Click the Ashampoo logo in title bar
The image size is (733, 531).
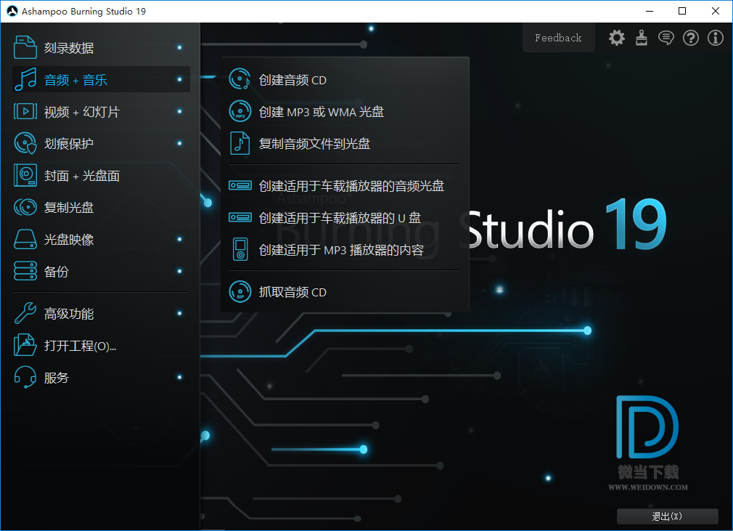point(12,11)
